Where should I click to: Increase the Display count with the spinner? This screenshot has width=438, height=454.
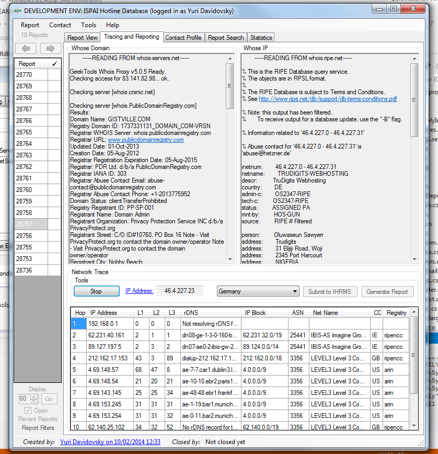coord(34,397)
